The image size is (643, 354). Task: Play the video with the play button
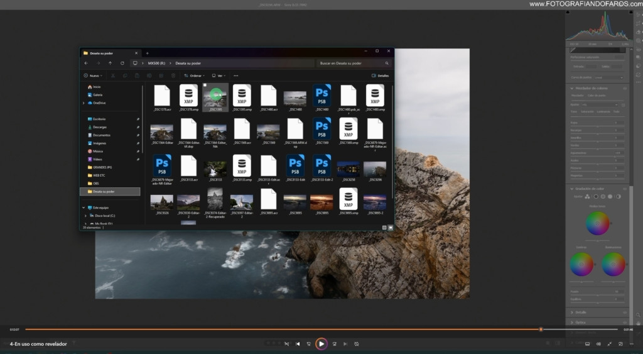(x=321, y=344)
